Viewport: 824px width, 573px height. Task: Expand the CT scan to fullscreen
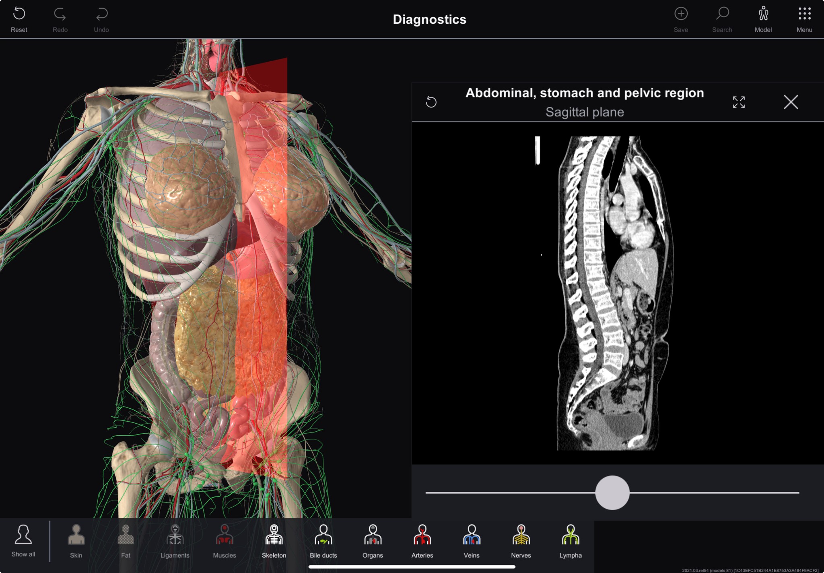[739, 102]
